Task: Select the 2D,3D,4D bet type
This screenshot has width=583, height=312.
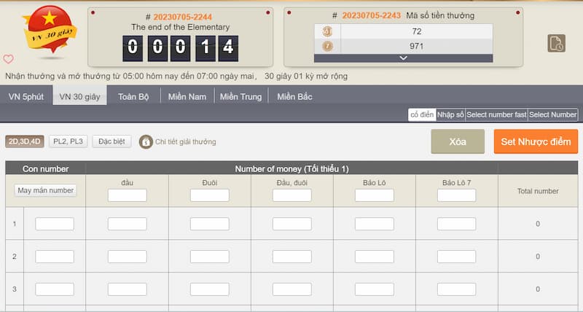Action: (x=25, y=141)
